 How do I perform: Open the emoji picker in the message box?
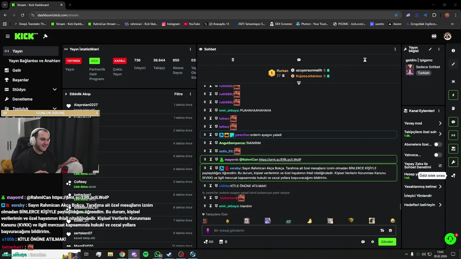click(390, 230)
